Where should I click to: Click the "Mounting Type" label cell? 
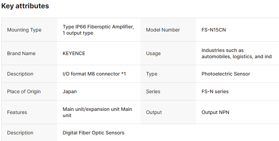pos(24,30)
